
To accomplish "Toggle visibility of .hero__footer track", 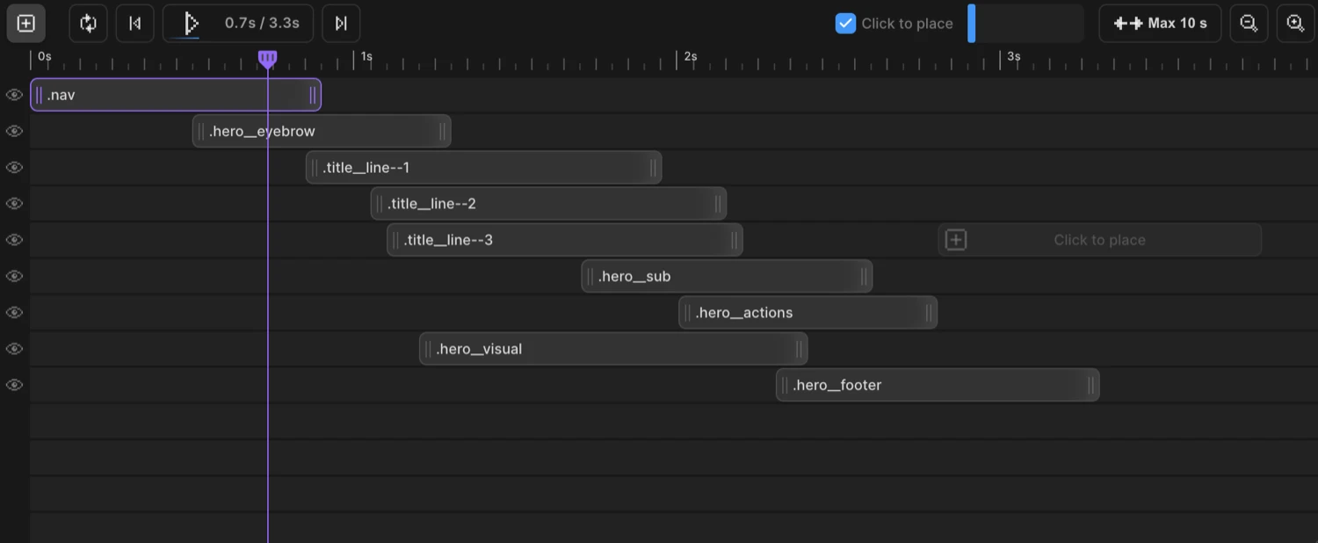I will [x=14, y=384].
